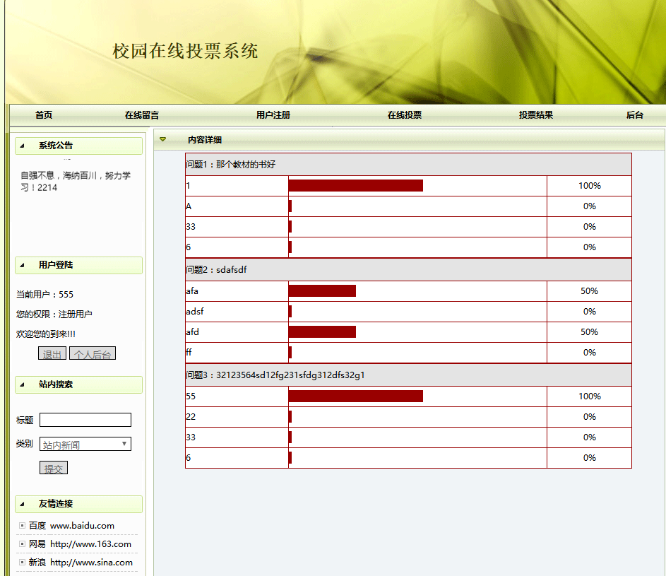Open the 类别 站内新闻 dropdown
The width and height of the screenshot is (666, 576).
click(85, 445)
